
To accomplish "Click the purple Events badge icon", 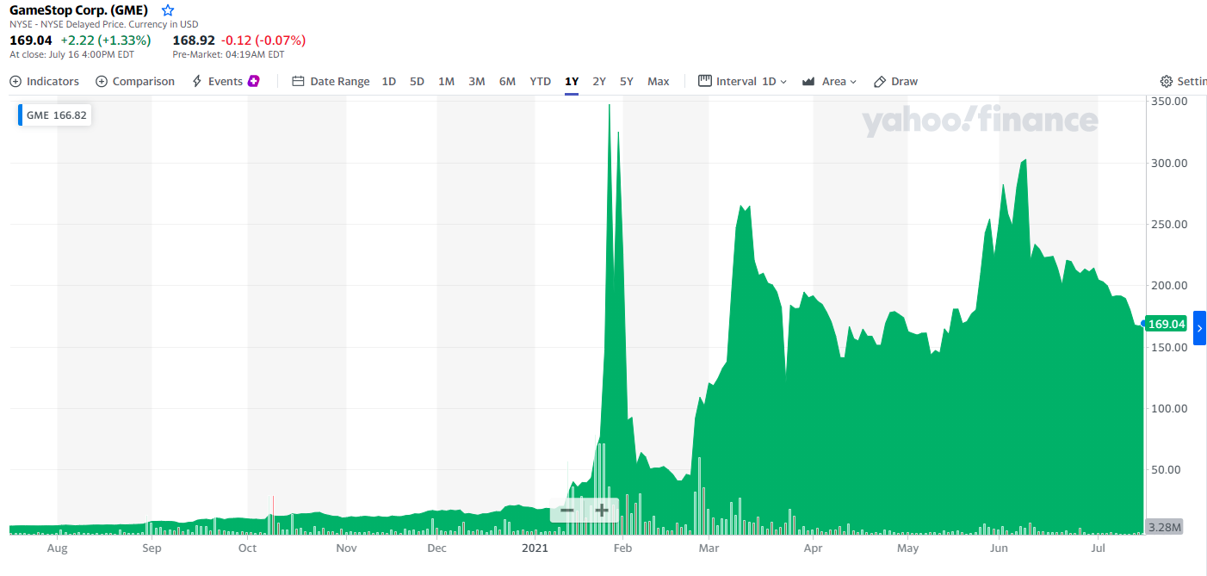I will 254,81.
